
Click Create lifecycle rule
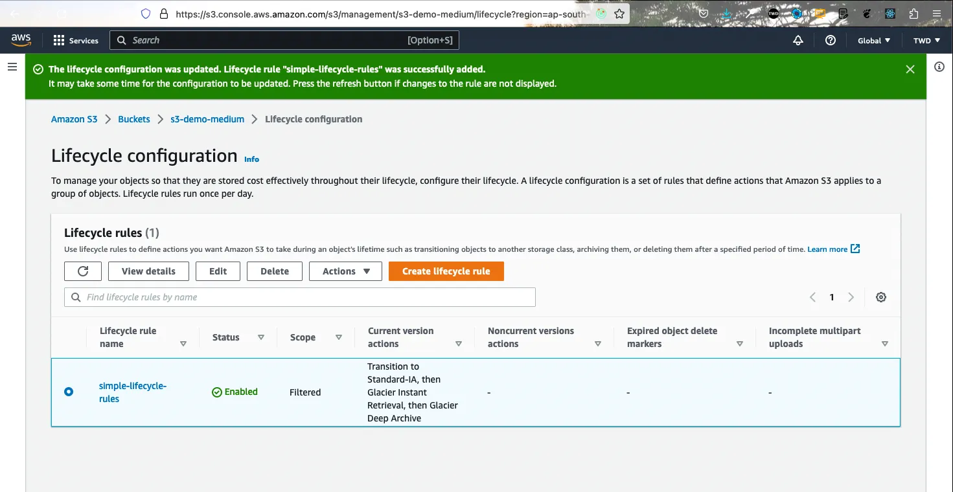tap(446, 271)
